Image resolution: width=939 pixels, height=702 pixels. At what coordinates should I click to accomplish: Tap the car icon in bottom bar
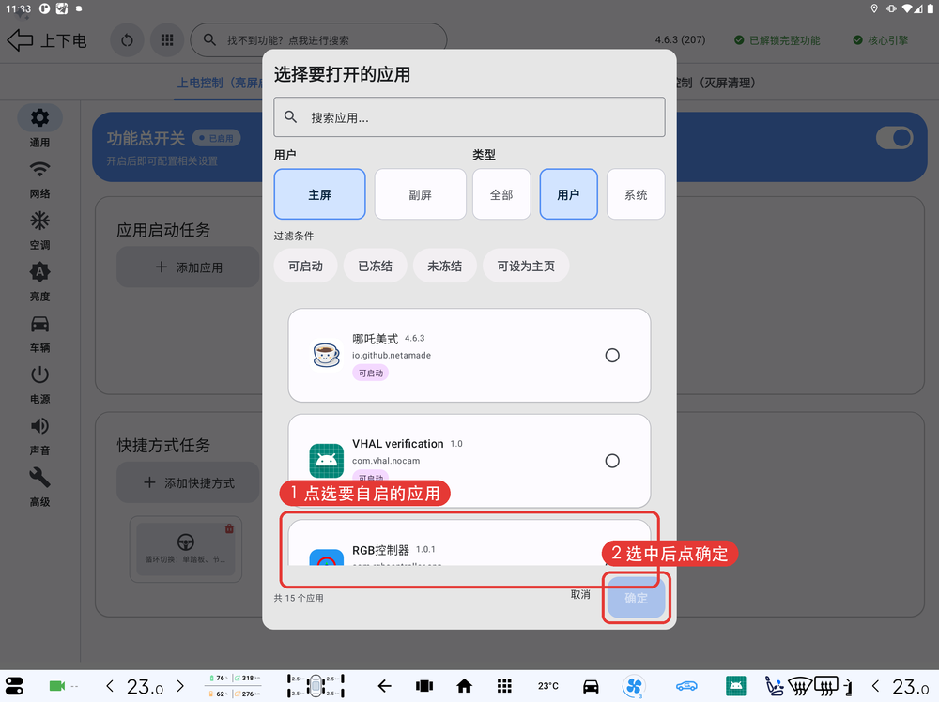tap(591, 686)
